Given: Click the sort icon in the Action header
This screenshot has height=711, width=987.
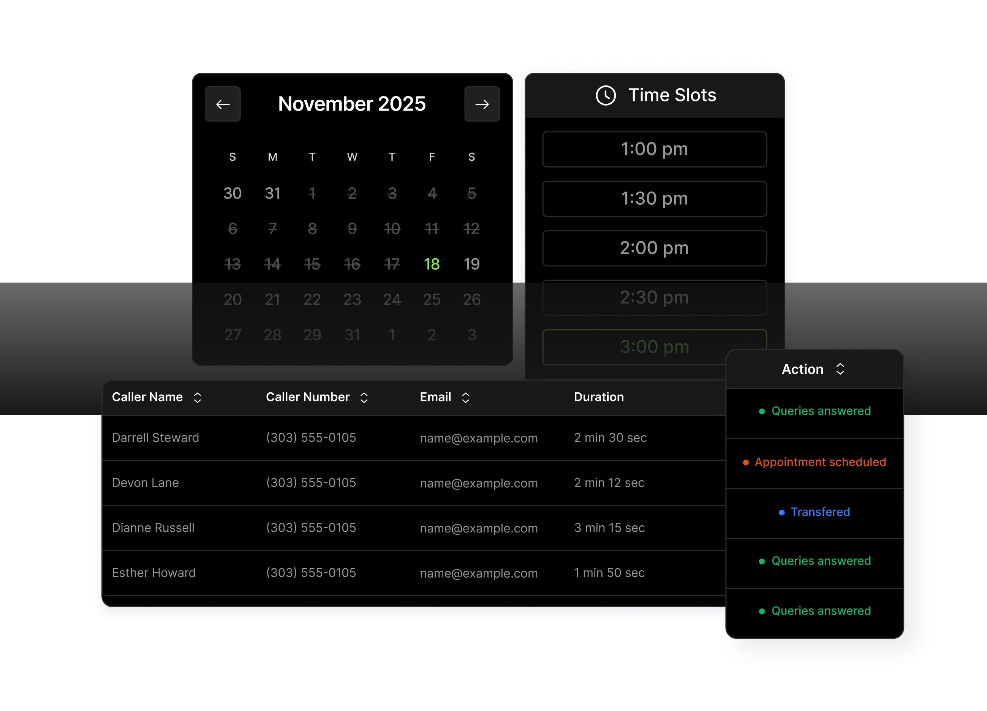Looking at the screenshot, I should click(840, 369).
